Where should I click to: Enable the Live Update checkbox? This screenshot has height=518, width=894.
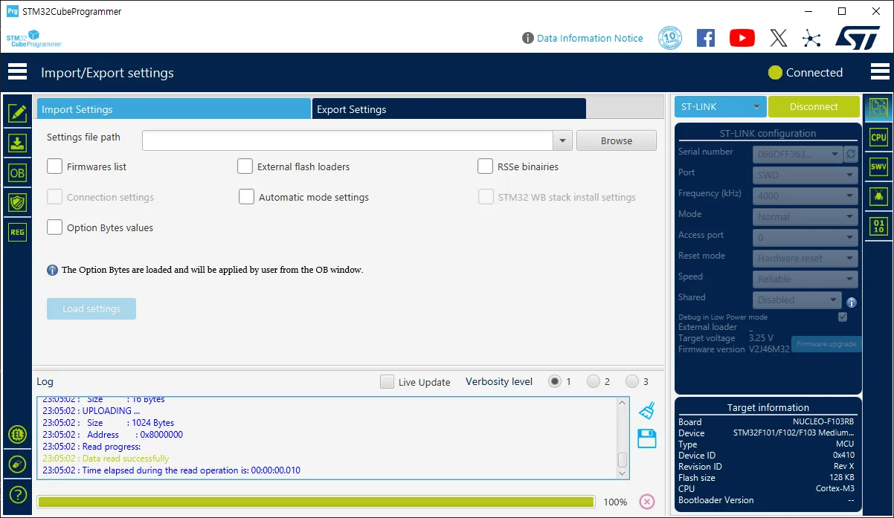(387, 382)
